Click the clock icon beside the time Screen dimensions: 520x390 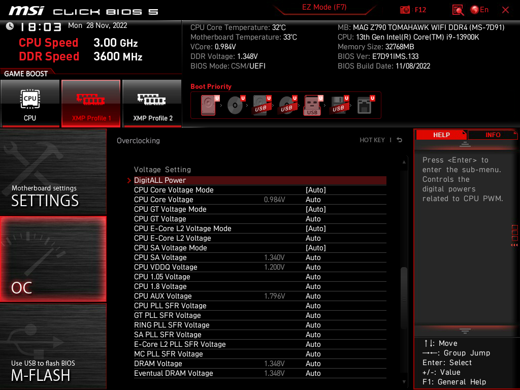[10, 26]
